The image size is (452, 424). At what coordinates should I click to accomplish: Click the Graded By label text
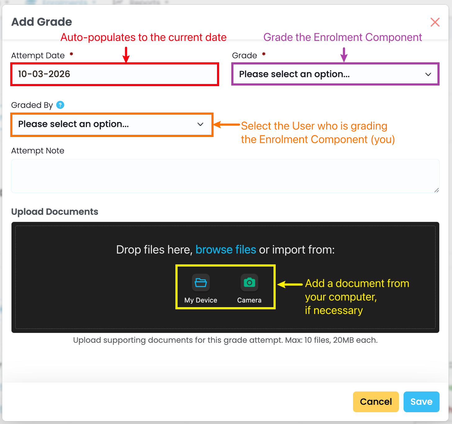32,105
